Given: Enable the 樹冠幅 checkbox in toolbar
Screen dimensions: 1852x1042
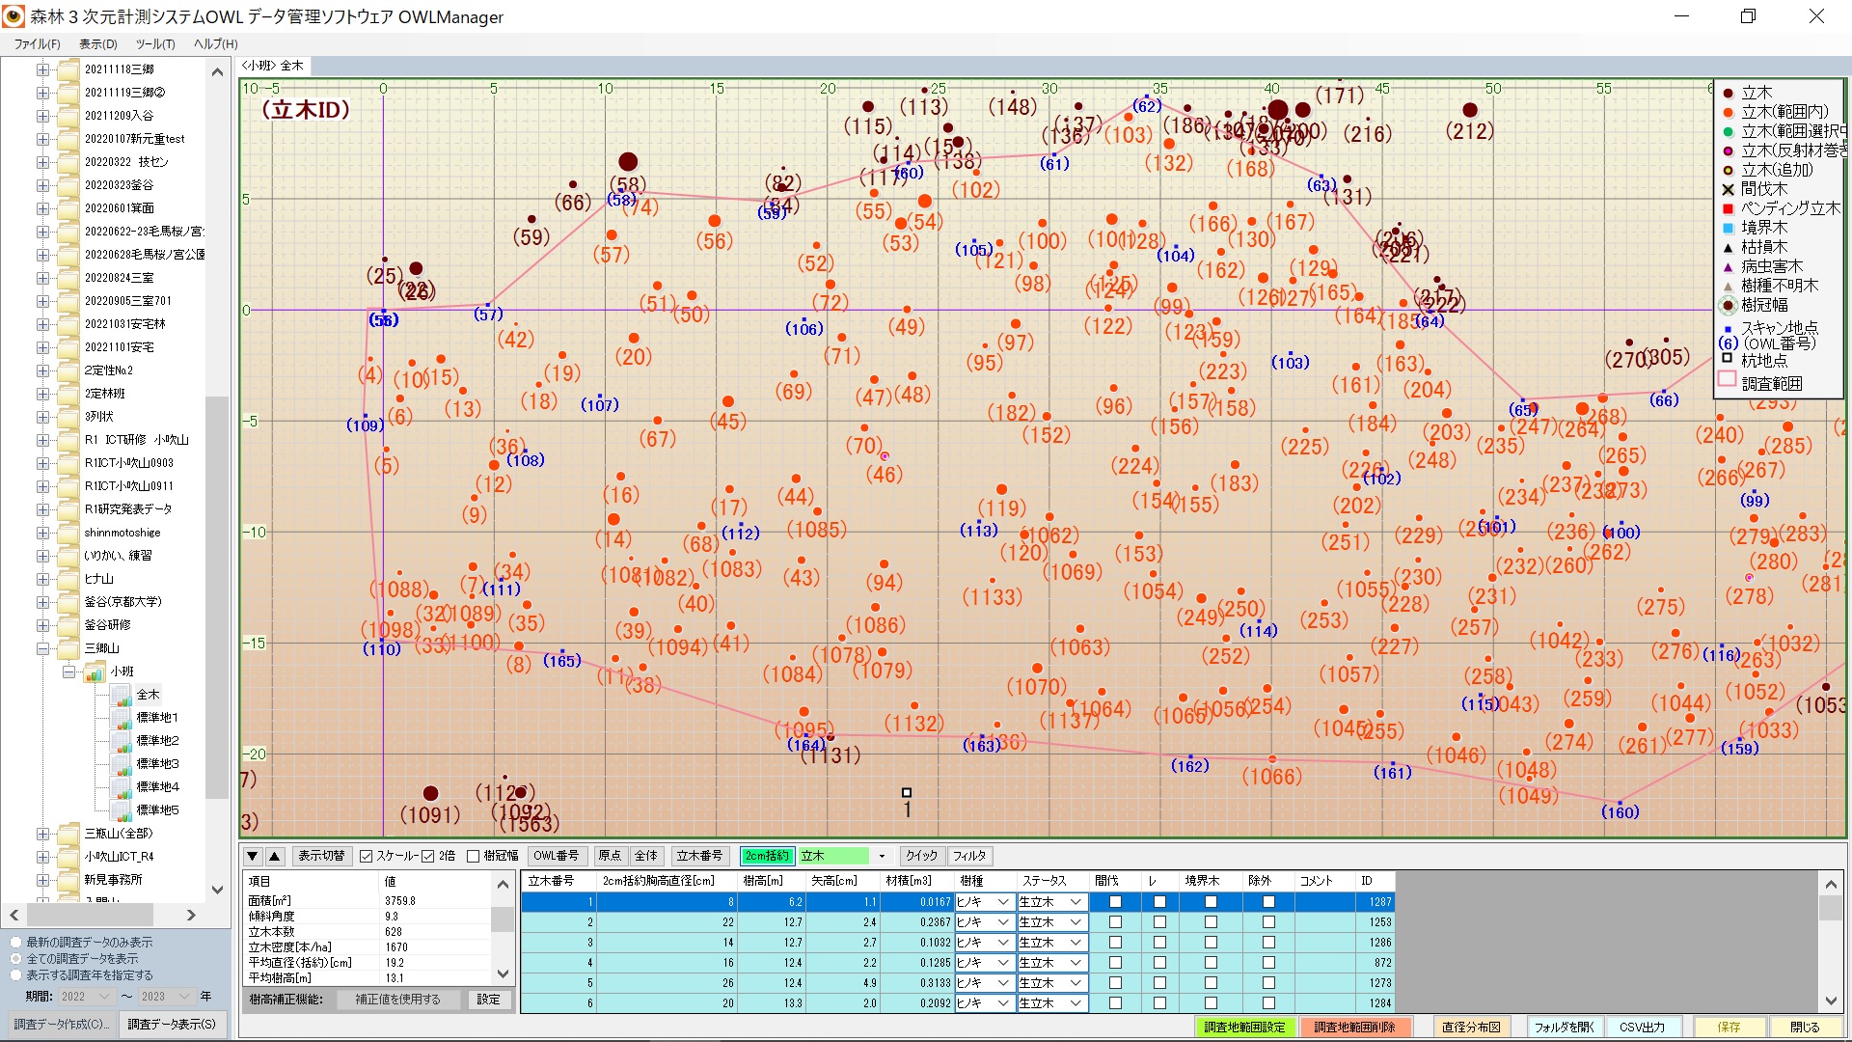Looking at the screenshot, I should (473, 856).
